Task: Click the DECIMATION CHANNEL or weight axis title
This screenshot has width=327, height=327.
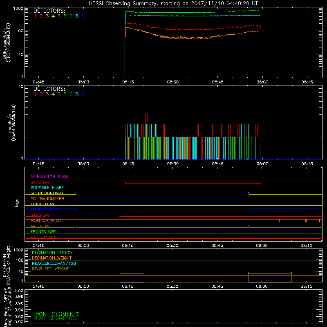Action: pyautogui.click(x=6, y=266)
